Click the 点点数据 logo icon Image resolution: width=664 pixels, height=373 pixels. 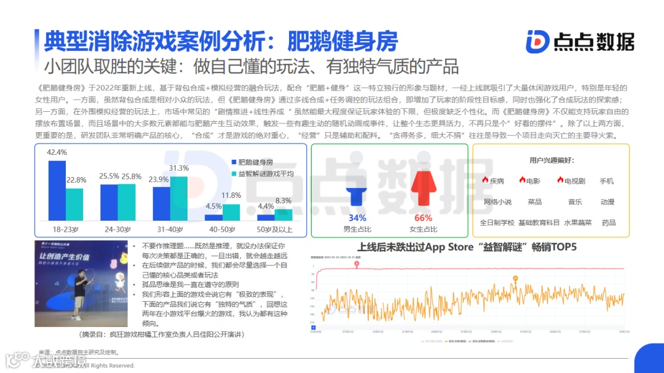tap(537, 42)
